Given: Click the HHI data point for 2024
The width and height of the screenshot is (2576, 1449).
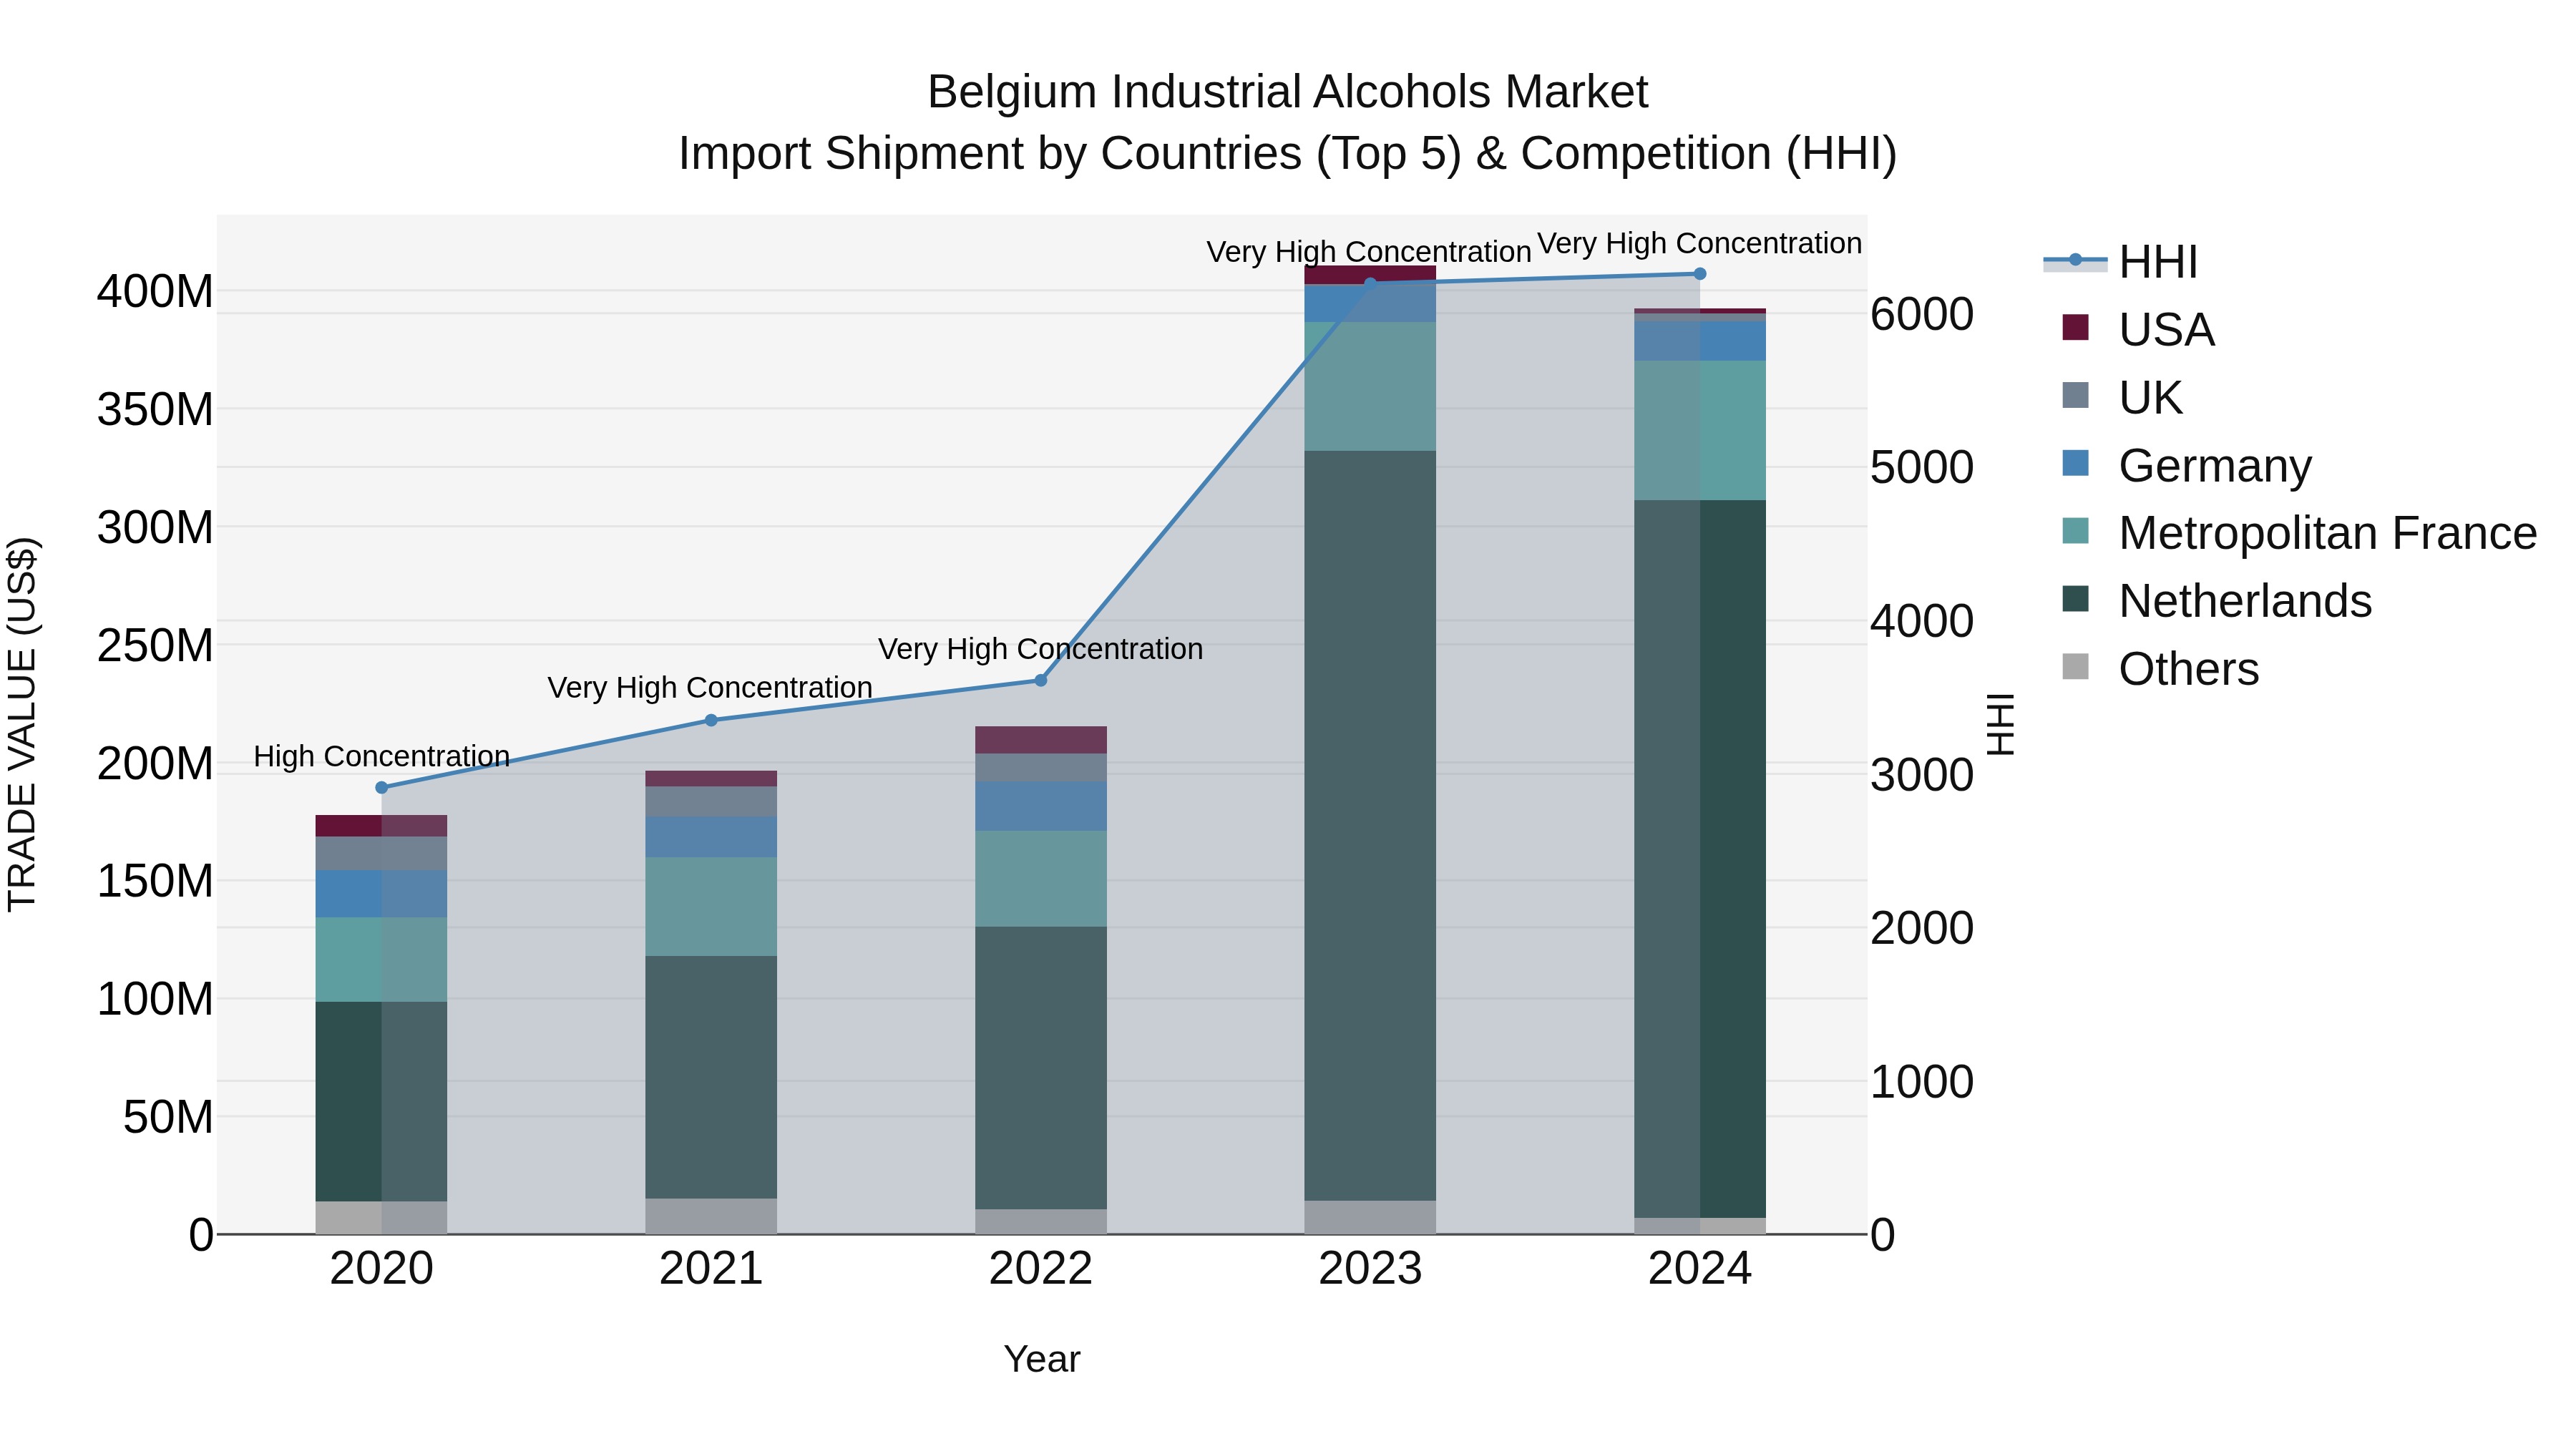Looking at the screenshot, I should [1700, 274].
